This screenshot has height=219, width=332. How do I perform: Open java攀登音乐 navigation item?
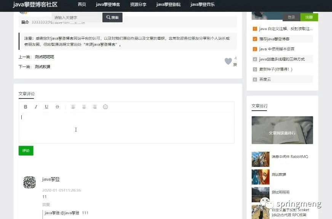point(203,5)
